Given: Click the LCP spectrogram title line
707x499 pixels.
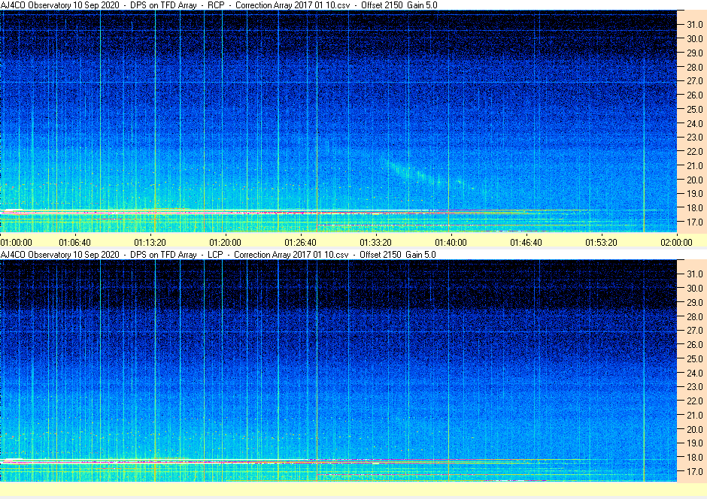Looking at the screenshot, I should click(x=218, y=255).
